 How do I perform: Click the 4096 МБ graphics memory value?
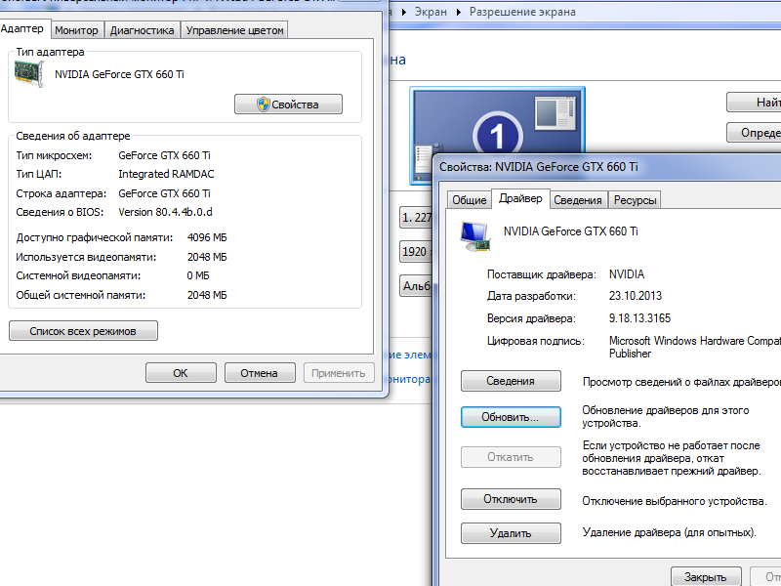(207, 237)
